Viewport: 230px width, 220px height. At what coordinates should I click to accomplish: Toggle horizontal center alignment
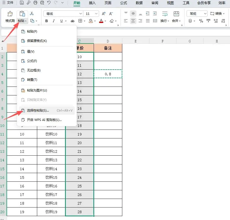(133, 21)
